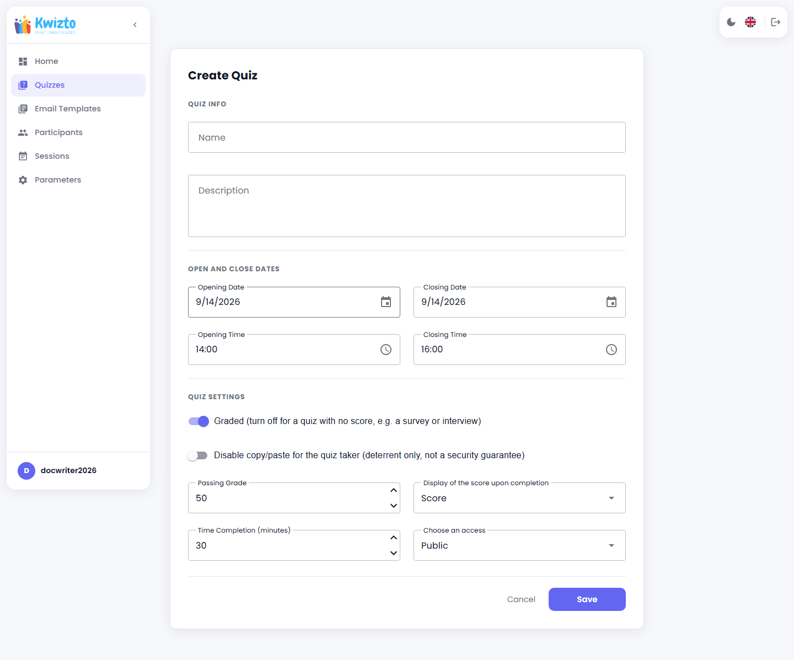Open Quizzes section
The image size is (794, 660).
pyautogui.click(x=78, y=85)
